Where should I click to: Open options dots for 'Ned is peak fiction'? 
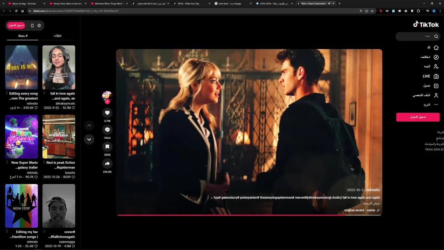(44, 162)
